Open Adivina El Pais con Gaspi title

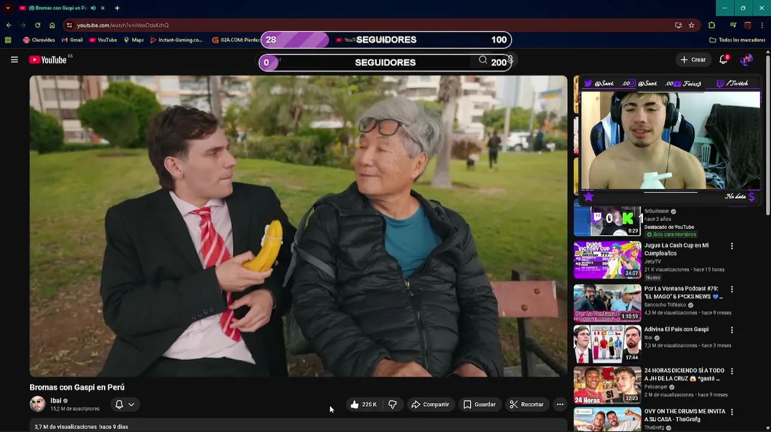(676, 329)
